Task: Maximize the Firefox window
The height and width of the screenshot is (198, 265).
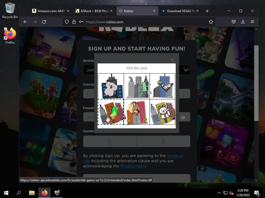Action: (x=241, y=11)
